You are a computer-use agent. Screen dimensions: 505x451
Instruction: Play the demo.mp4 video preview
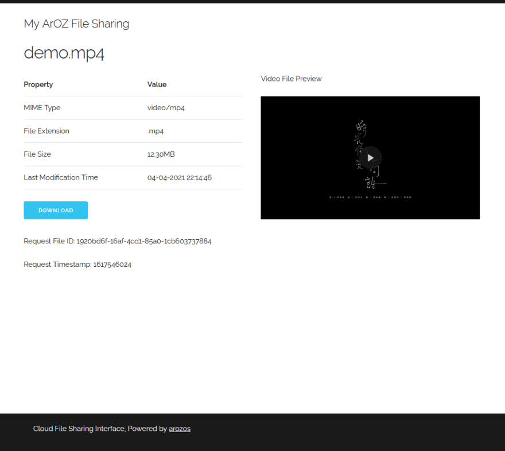click(x=370, y=158)
